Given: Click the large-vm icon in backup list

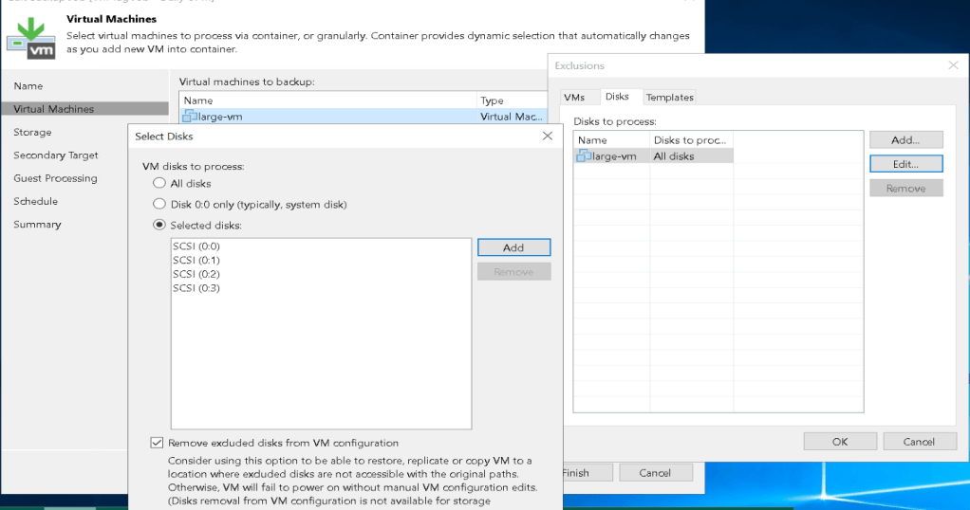Looking at the screenshot, I should pyautogui.click(x=189, y=117).
